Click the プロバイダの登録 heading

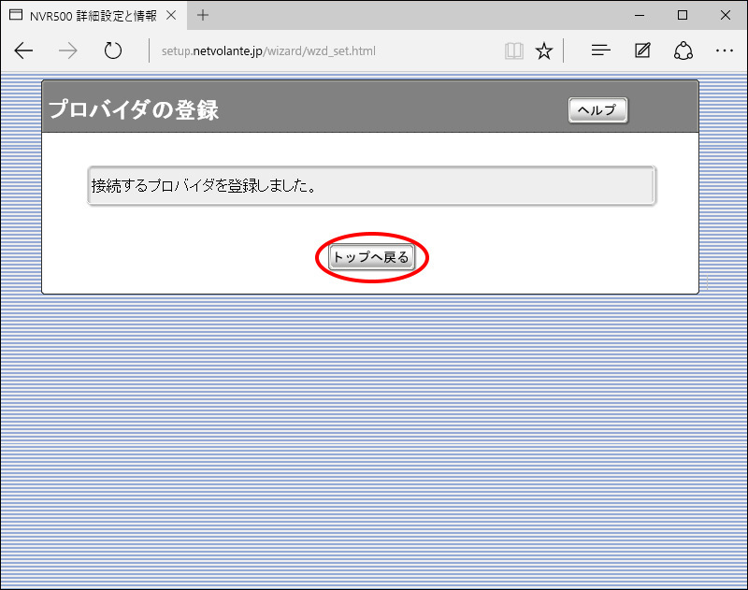134,109
